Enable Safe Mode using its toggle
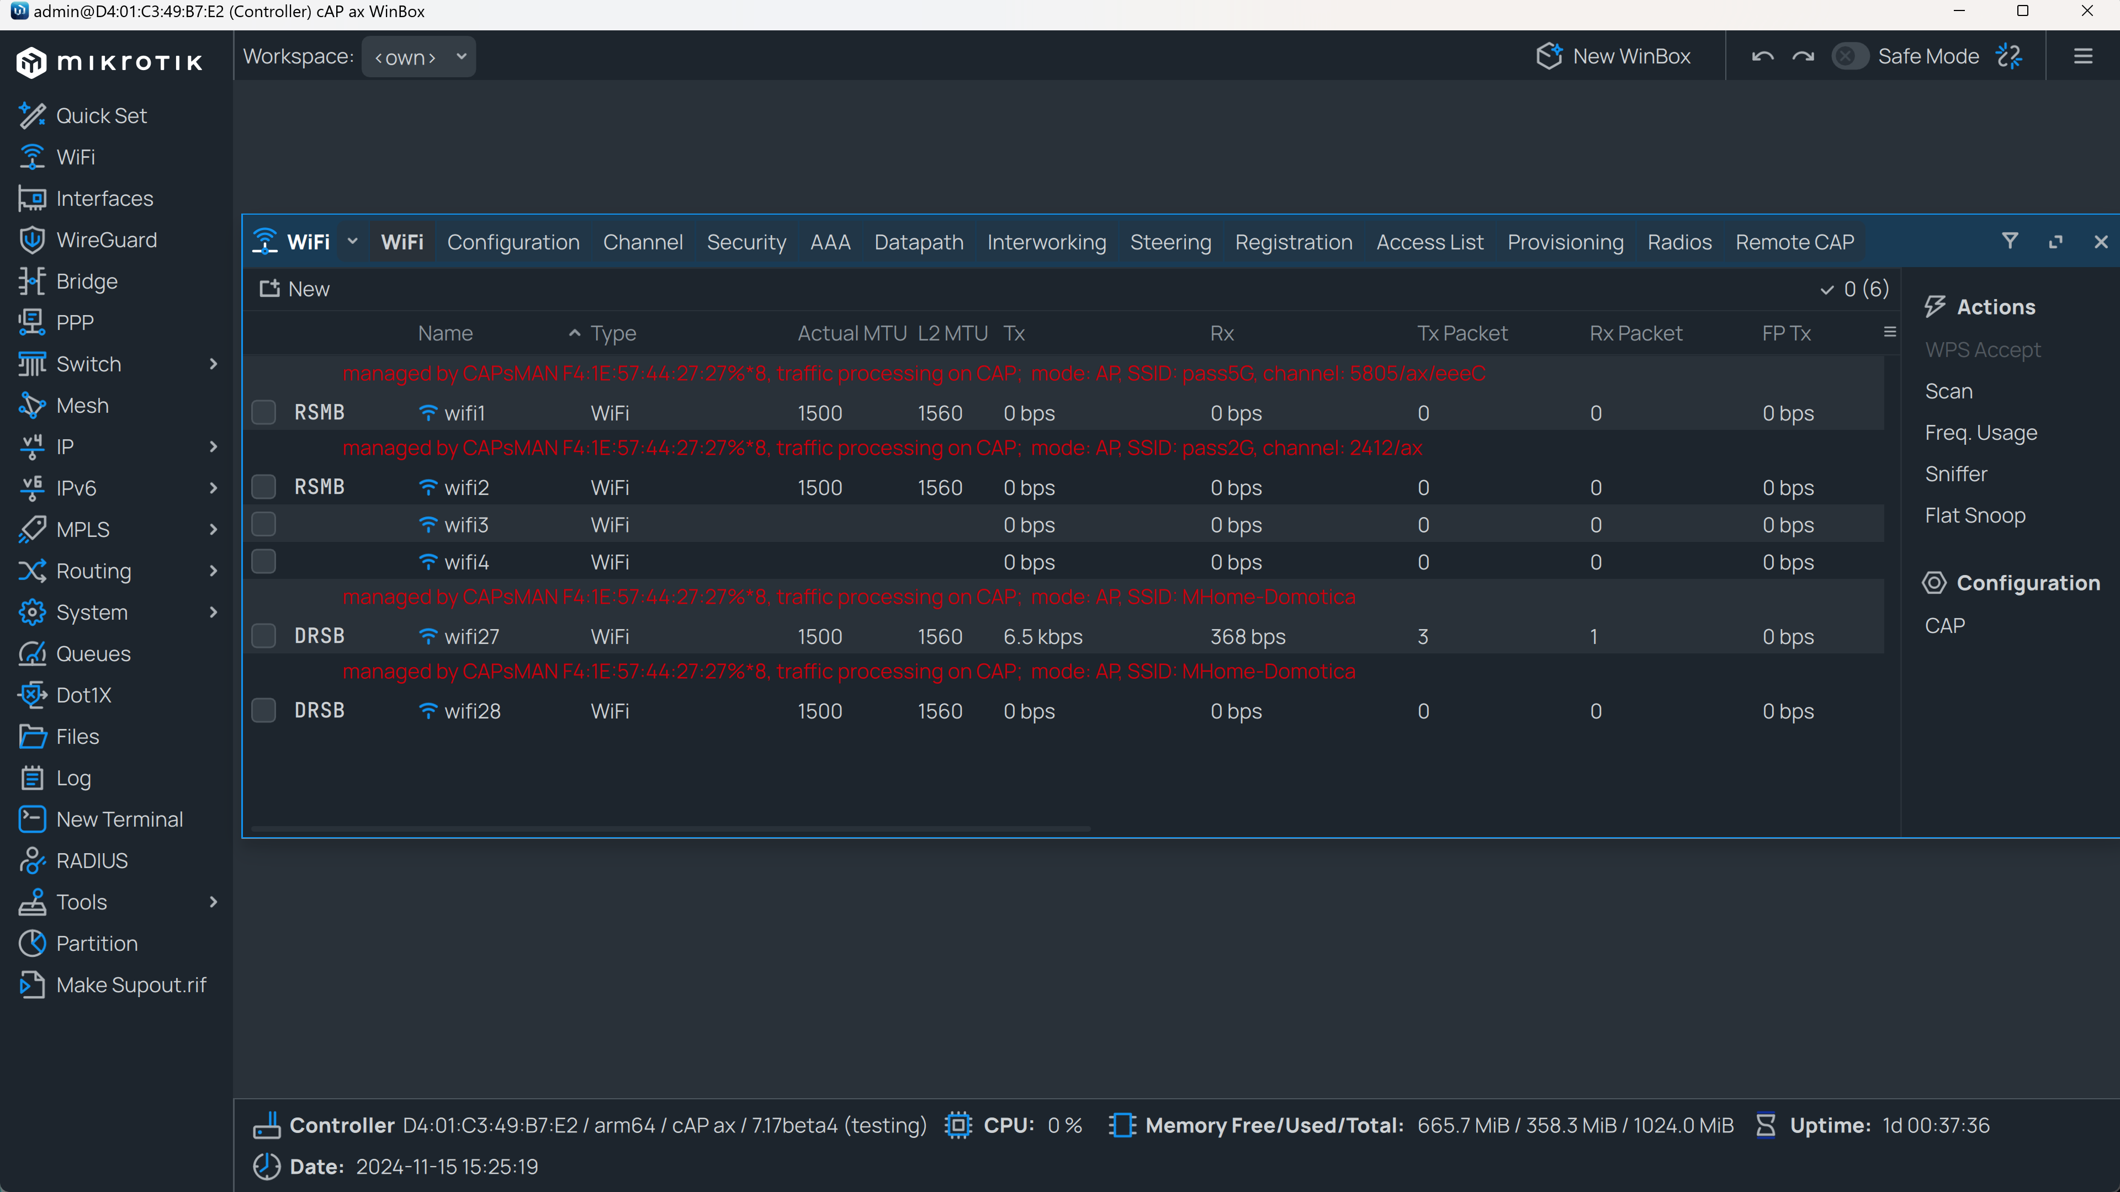 [x=1850, y=55]
